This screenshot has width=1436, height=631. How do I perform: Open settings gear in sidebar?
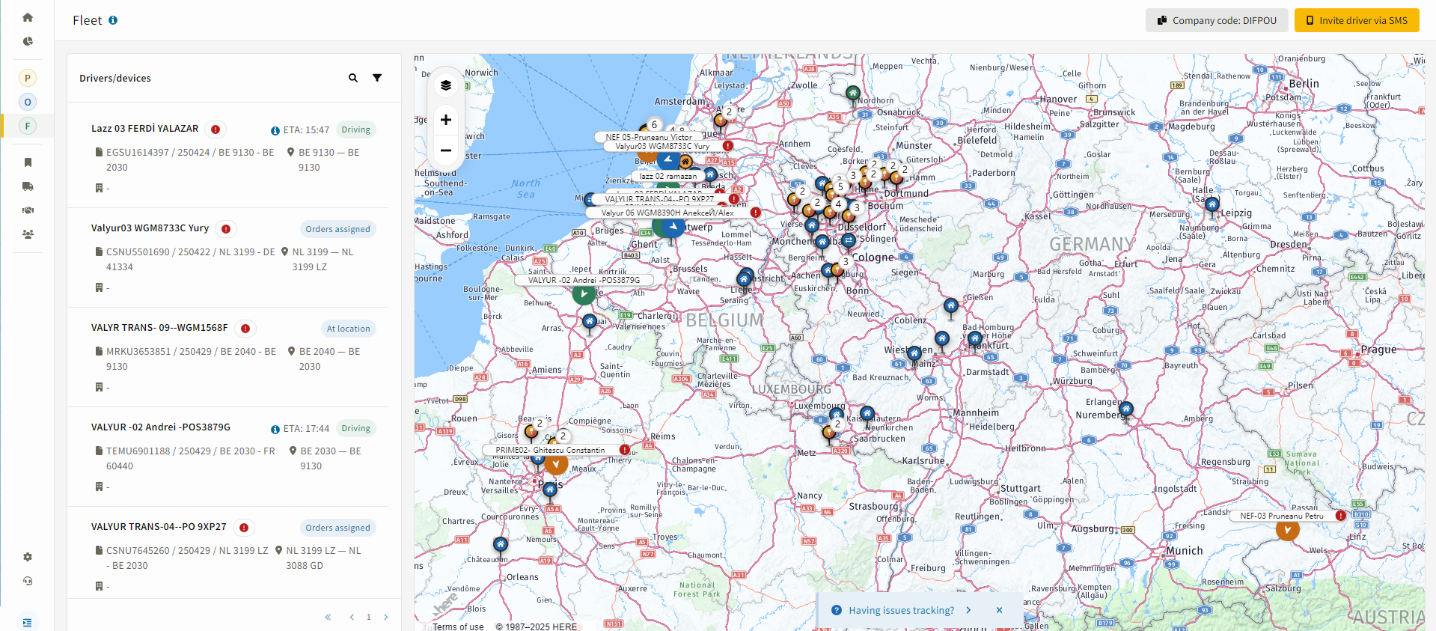click(x=28, y=557)
